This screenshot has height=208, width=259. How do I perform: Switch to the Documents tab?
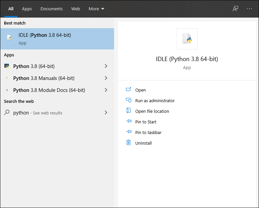[x=51, y=9]
